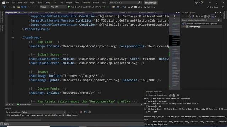Click the Solution Explorer Home icon
The image size is (227, 127).
(189, 17)
